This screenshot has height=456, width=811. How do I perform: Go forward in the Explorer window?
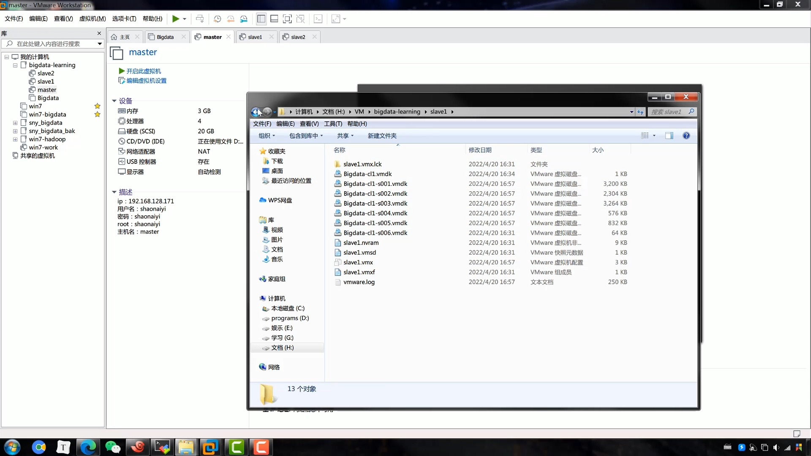(267, 112)
